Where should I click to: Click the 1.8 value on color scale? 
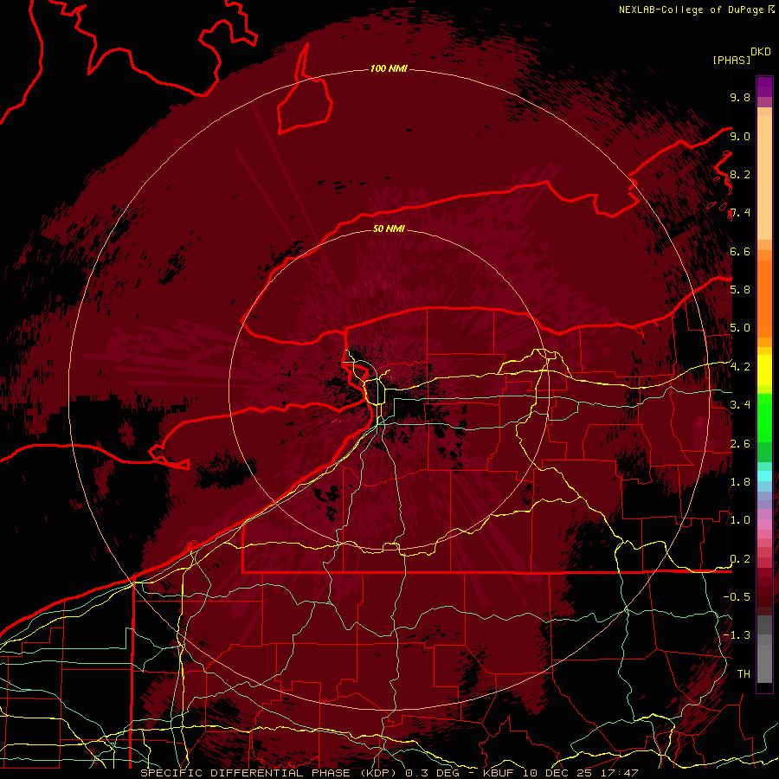click(740, 481)
